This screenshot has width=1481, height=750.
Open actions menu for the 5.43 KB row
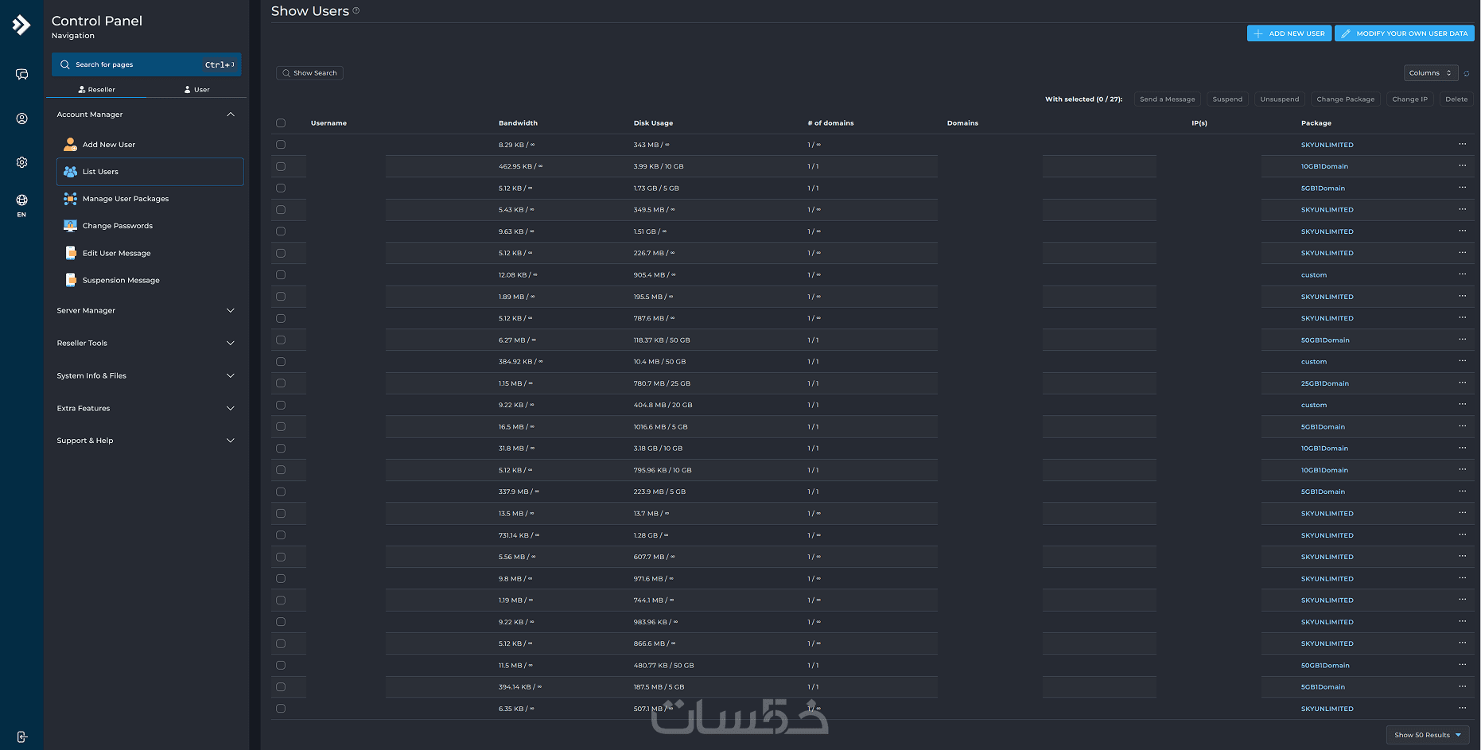coord(1462,209)
